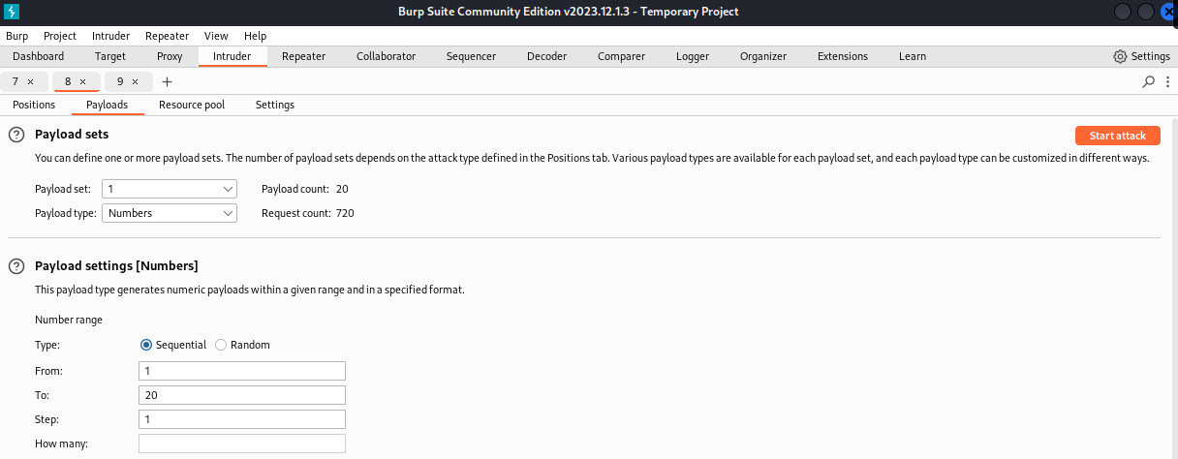
Task: Click the Payload count: 20 text
Action: point(305,189)
